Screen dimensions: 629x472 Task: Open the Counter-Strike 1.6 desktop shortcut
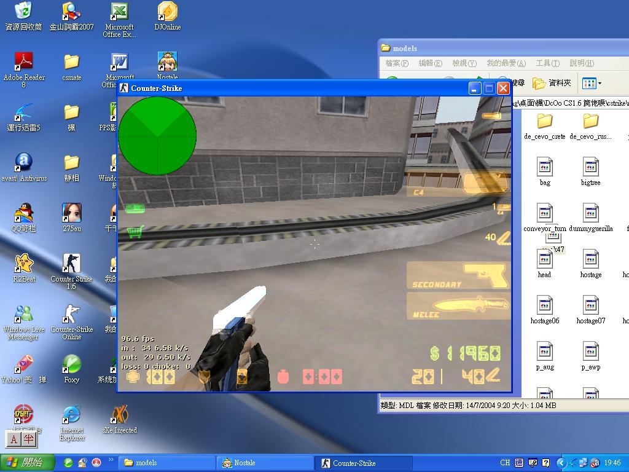[71, 264]
